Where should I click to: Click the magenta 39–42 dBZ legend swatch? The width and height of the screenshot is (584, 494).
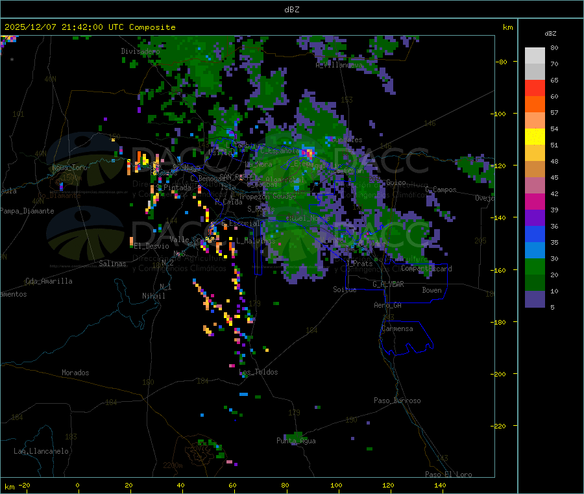tap(535, 201)
